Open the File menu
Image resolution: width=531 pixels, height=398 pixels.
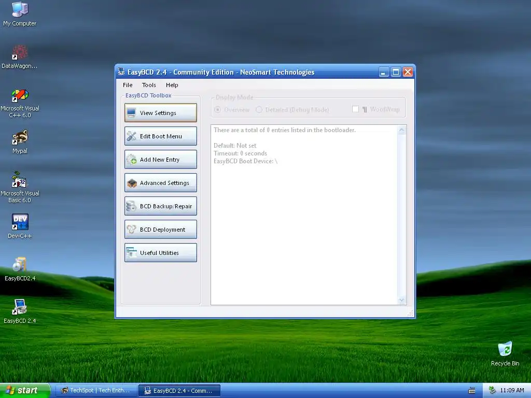coord(128,85)
